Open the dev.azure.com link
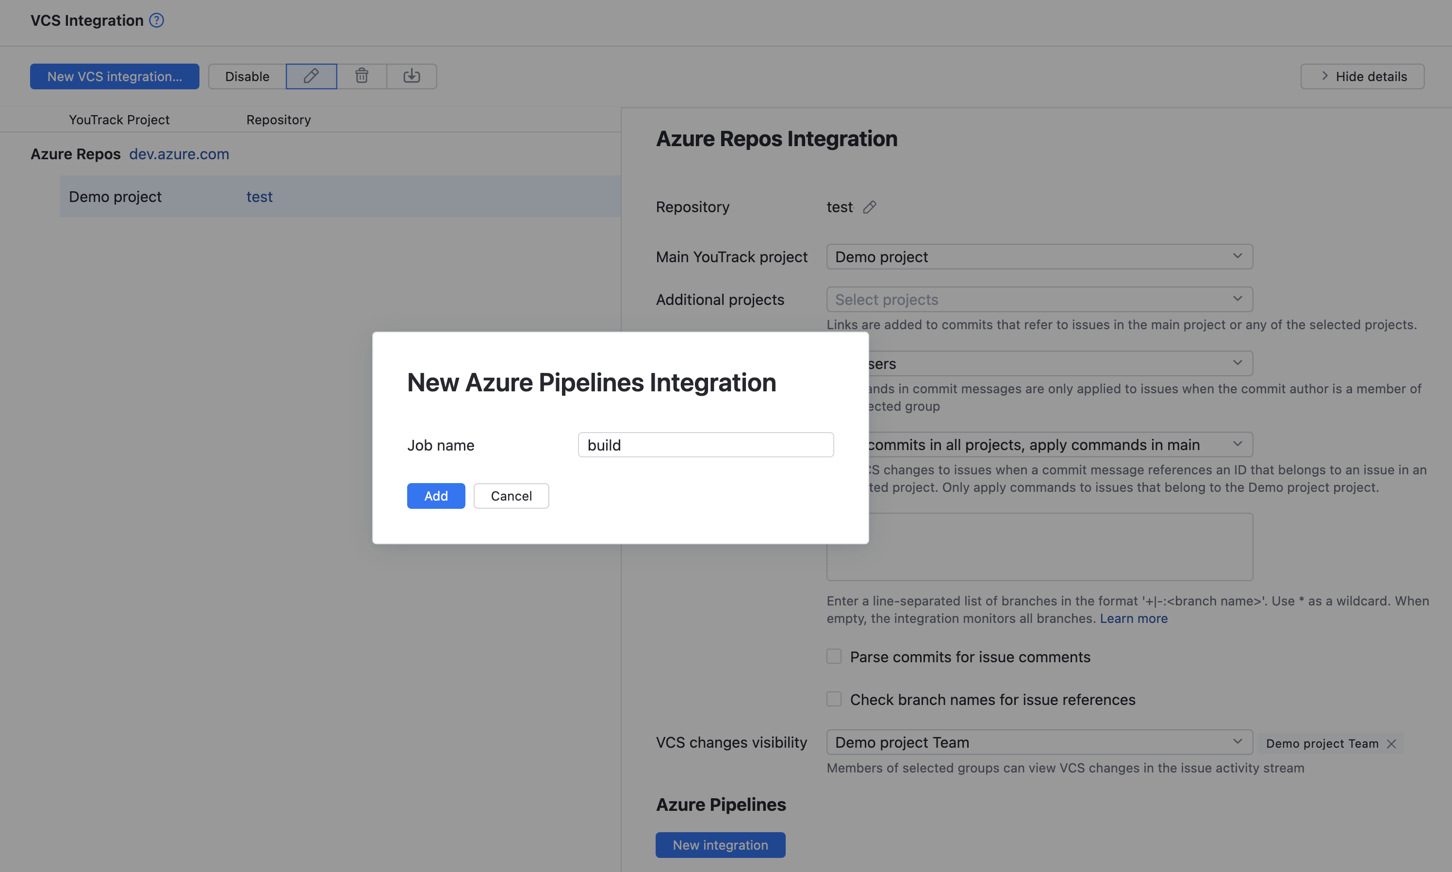 point(179,154)
